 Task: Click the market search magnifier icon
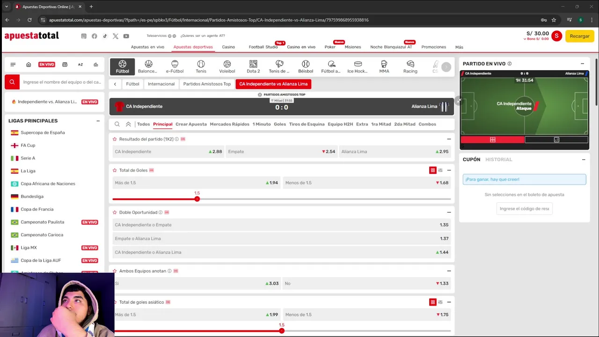click(x=117, y=124)
